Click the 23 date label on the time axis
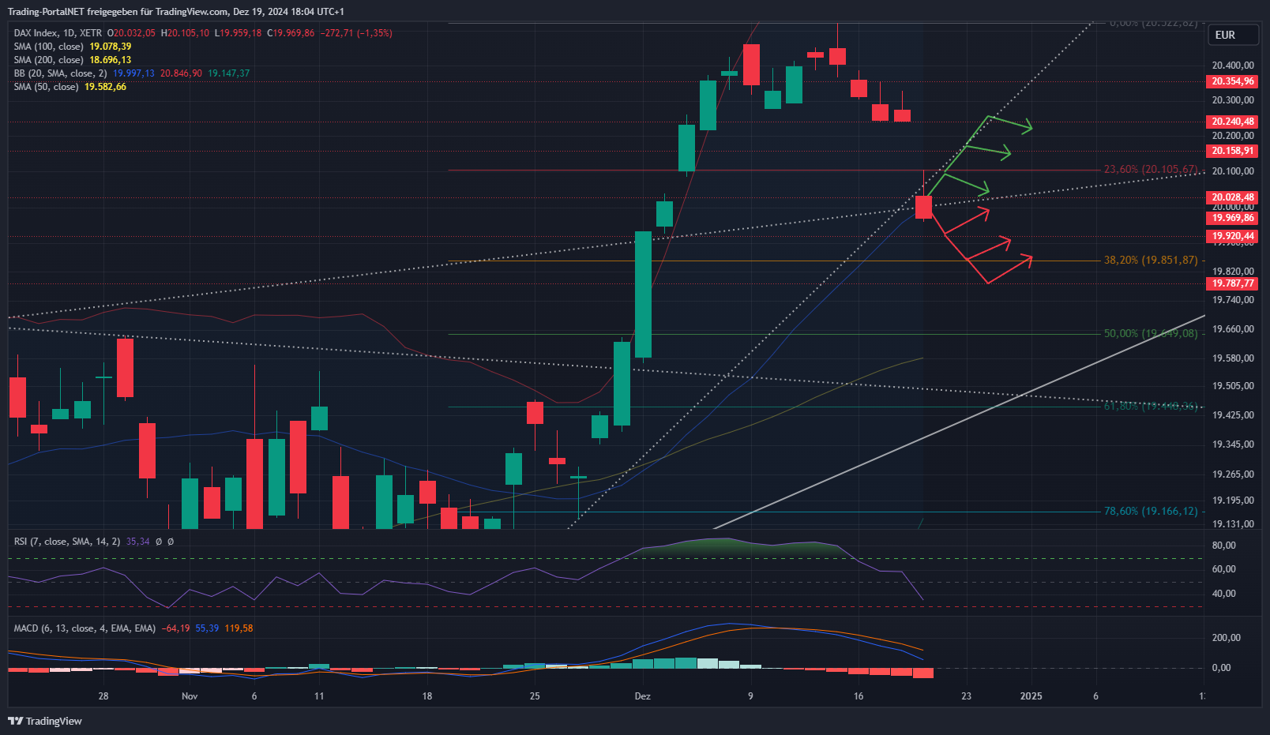The width and height of the screenshot is (1270, 735). click(966, 696)
